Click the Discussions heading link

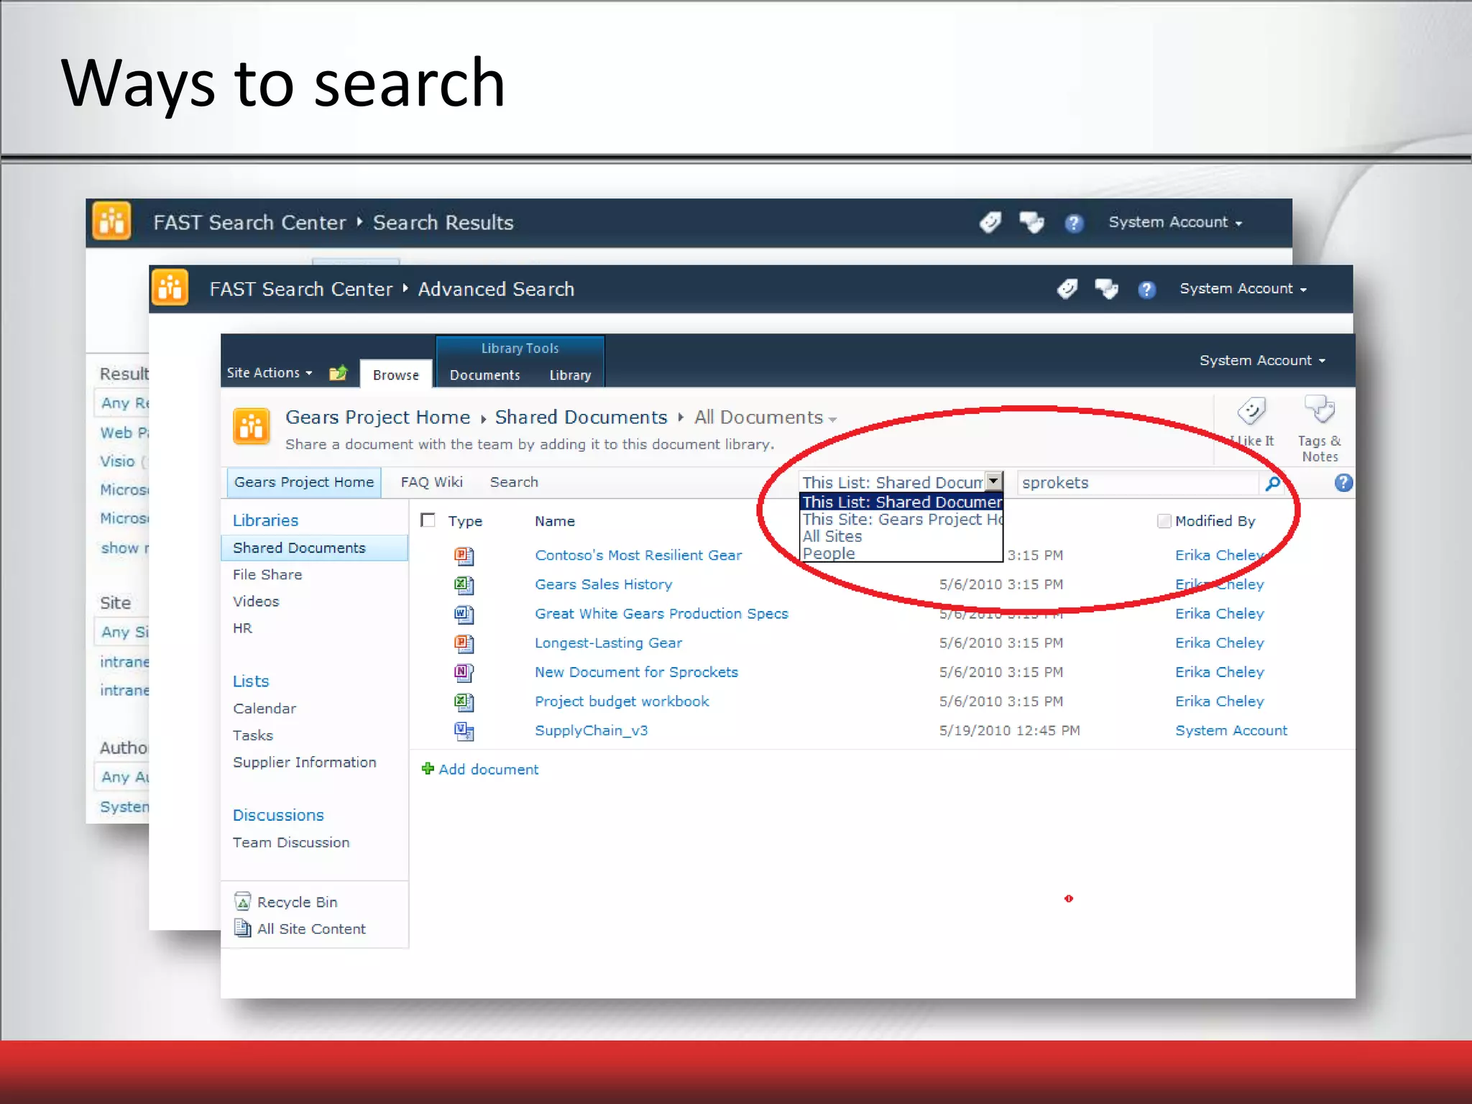pos(278,815)
